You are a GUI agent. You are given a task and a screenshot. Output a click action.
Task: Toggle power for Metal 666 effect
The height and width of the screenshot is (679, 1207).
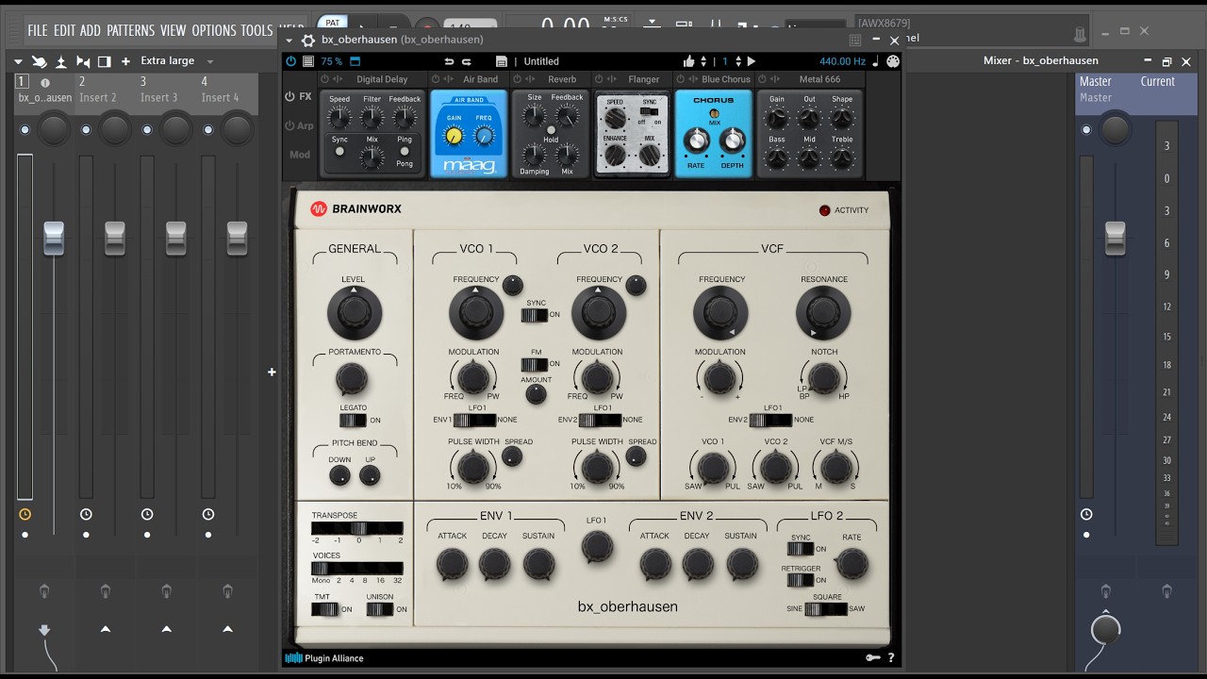click(x=763, y=79)
